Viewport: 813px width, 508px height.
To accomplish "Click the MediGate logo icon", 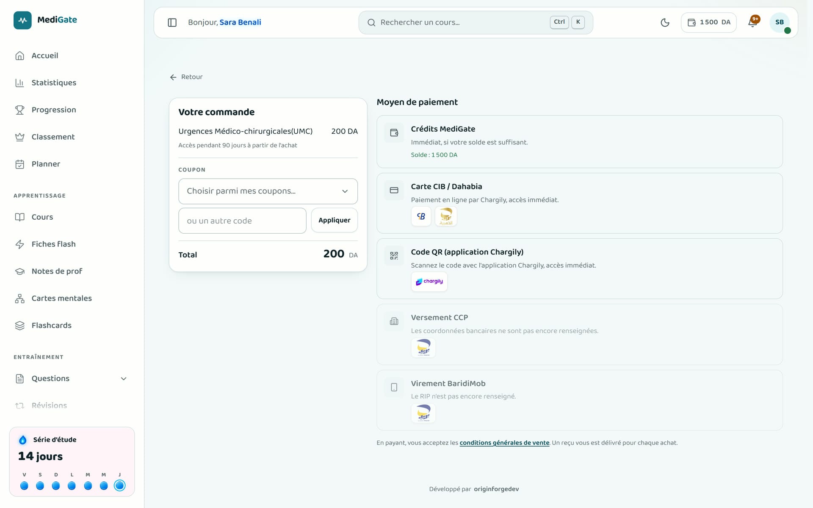I will pos(22,20).
